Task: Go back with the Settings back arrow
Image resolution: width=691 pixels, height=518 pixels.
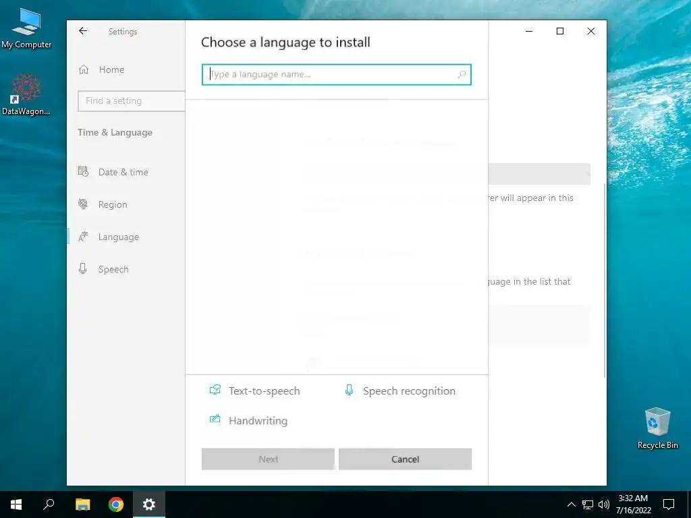Action: pyautogui.click(x=83, y=31)
